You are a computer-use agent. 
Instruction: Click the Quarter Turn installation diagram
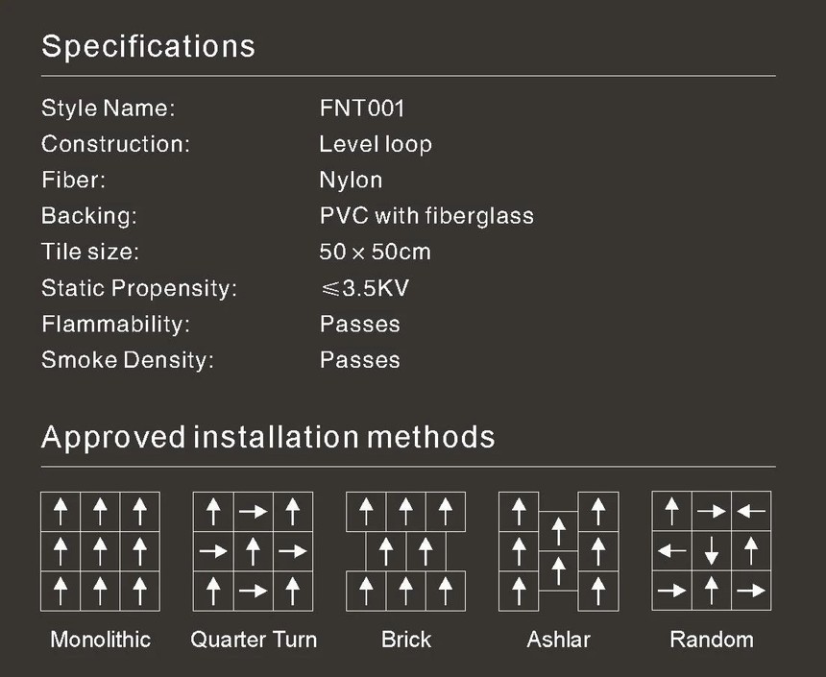click(253, 551)
